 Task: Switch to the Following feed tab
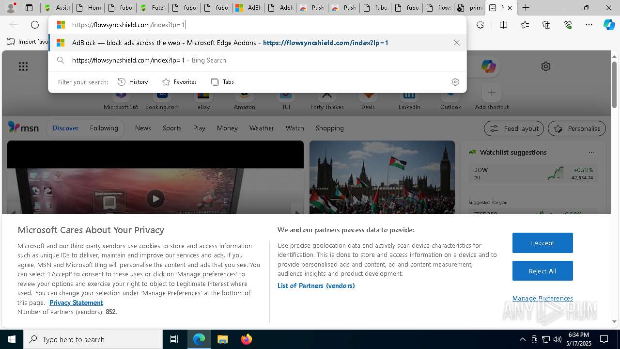104,128
